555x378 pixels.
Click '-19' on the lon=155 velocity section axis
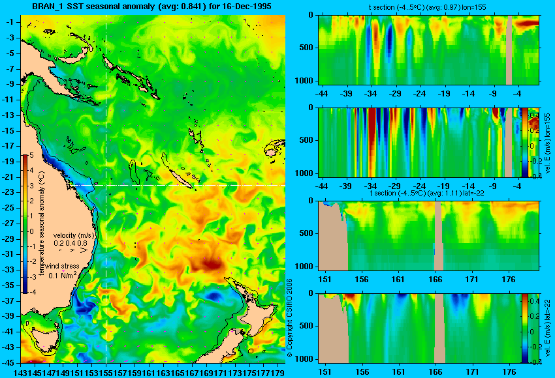click(443, 186)
